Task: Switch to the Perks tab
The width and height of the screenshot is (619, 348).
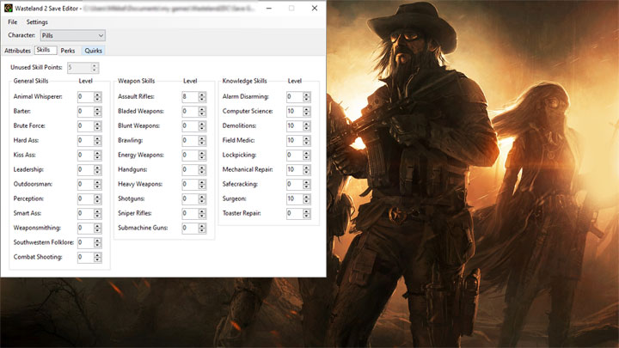Action: (x=68, y=51)
